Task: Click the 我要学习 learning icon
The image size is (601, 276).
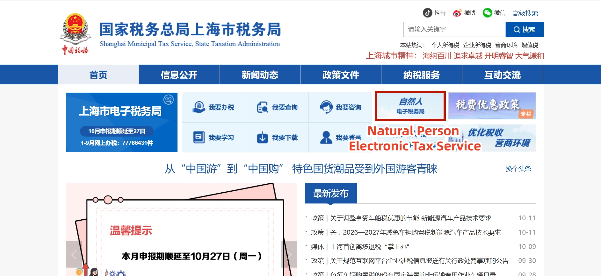Action: click(199, 138)
